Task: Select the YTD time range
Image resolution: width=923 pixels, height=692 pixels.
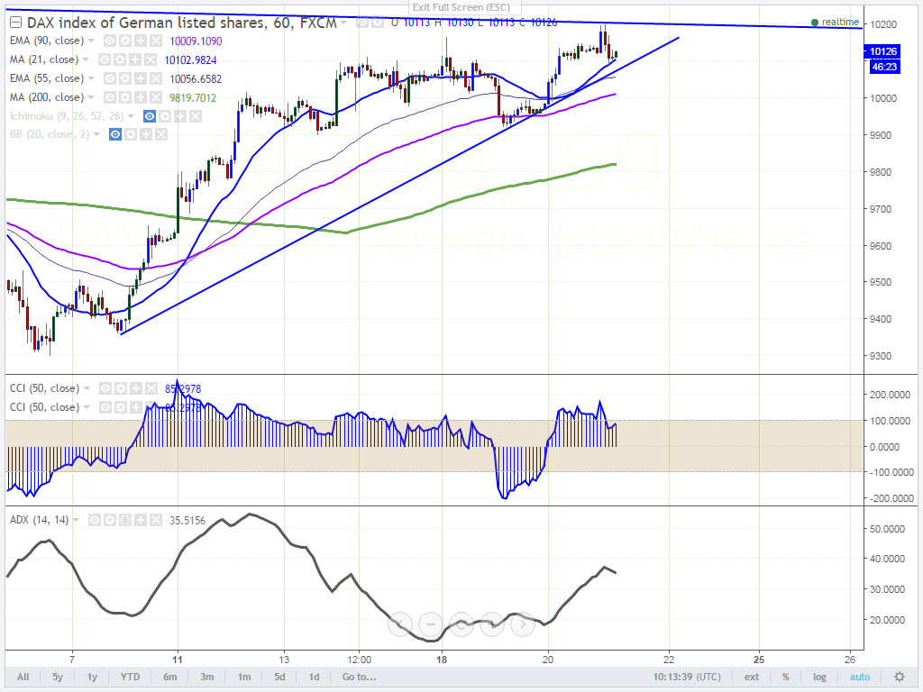Action: click(x=130, y=677)
